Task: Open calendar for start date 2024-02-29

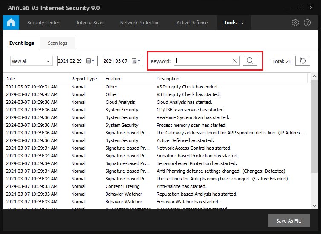Action: pos(90,61)
